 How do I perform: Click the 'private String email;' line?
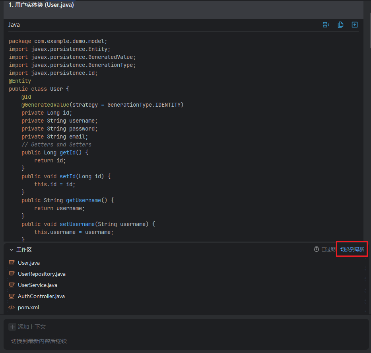54,137
